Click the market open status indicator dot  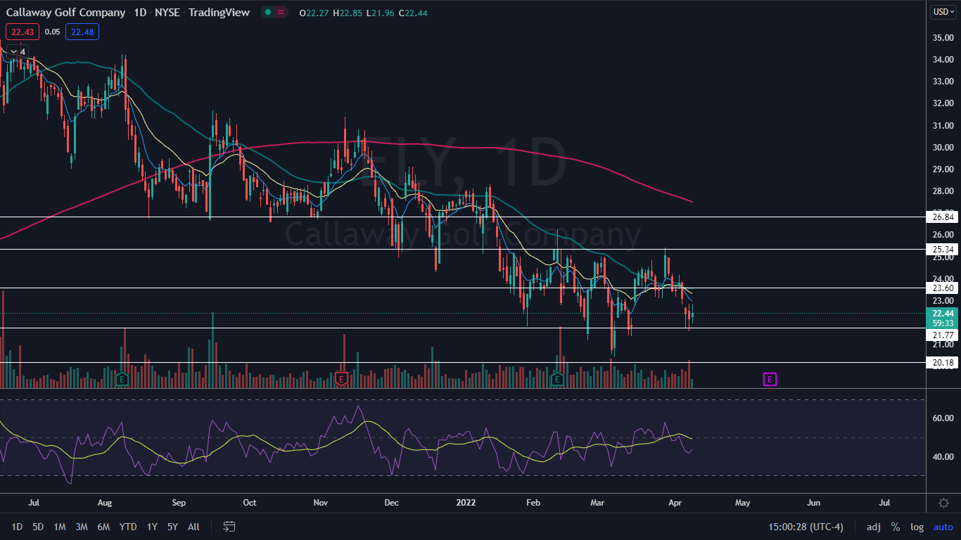(267, 13)
